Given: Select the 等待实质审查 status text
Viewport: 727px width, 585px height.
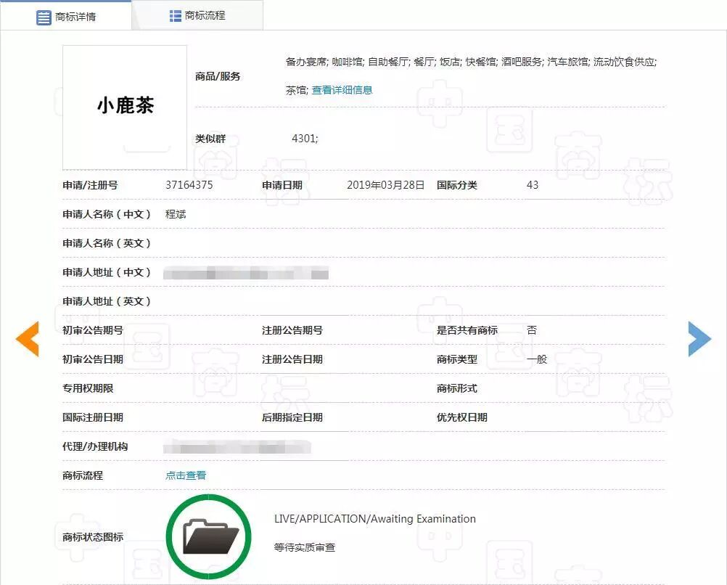Looking at the screenshot, I should 304,547.
